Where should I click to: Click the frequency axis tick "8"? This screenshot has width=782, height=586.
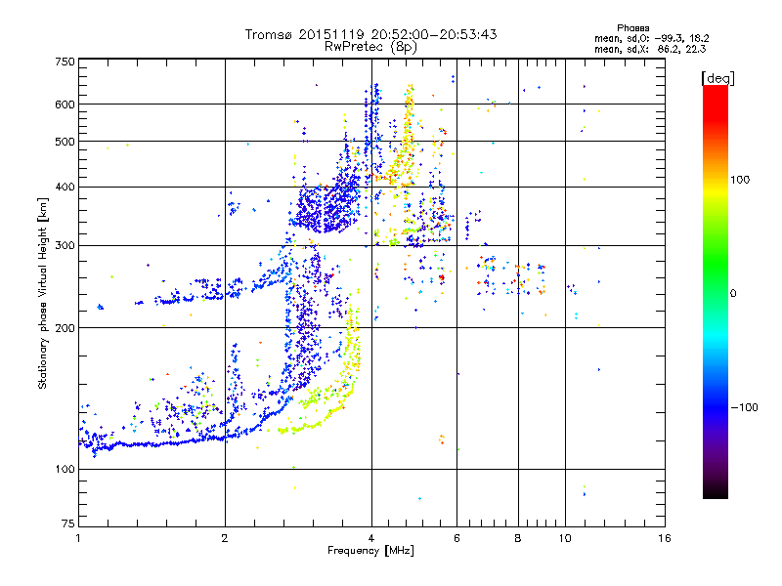(x=518, y=538)
